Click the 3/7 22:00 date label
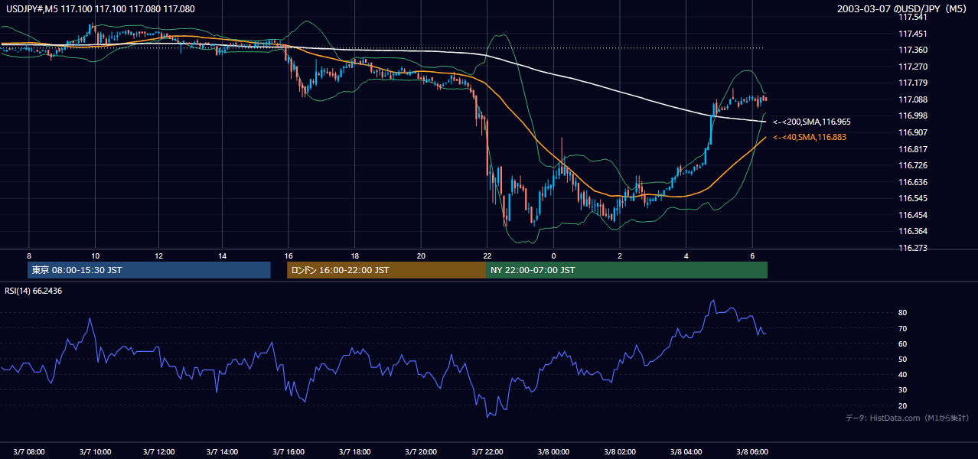Screen dimensions: 978x459 pyautogui.click(x=487, y=452)
